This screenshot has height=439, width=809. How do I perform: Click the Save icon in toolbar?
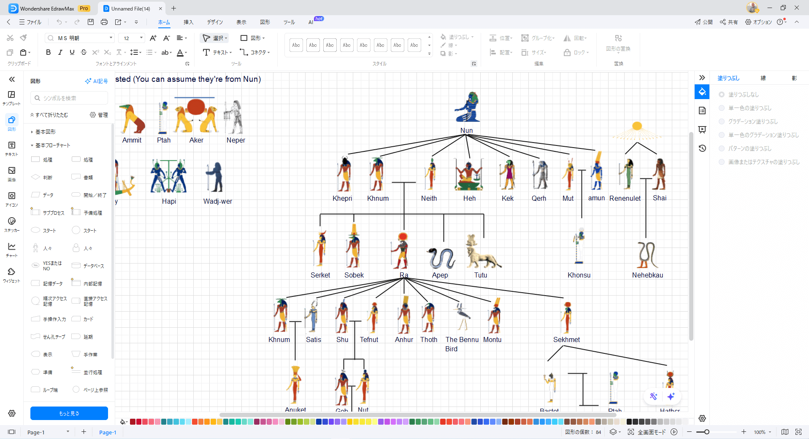(x=91, y=22)
